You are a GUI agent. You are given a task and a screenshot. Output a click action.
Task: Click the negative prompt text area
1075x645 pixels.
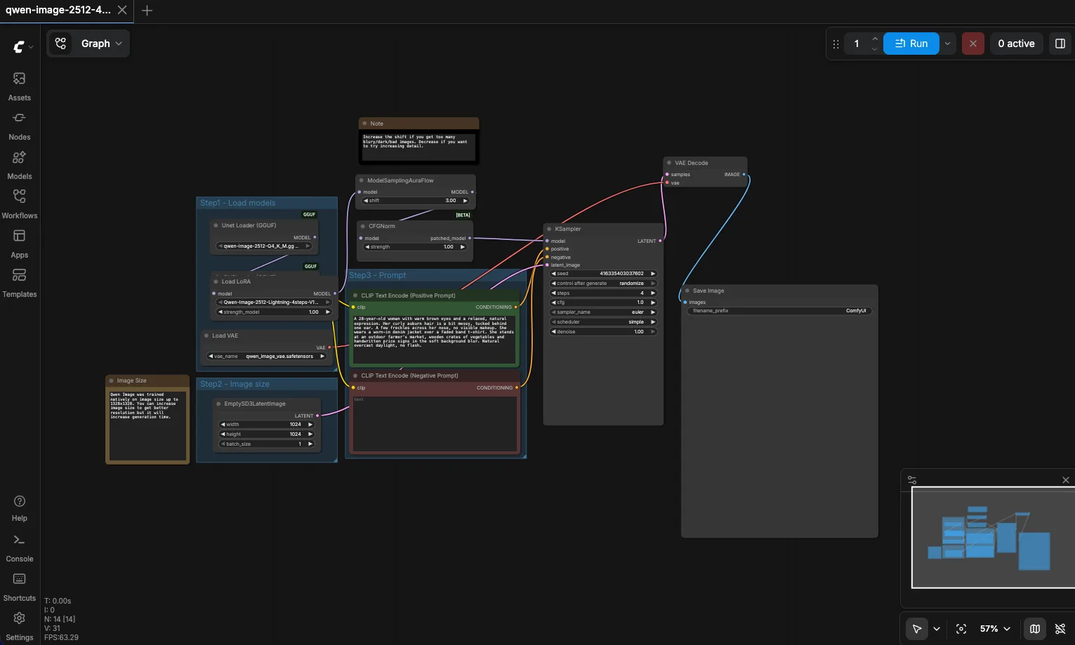(434, 423)
